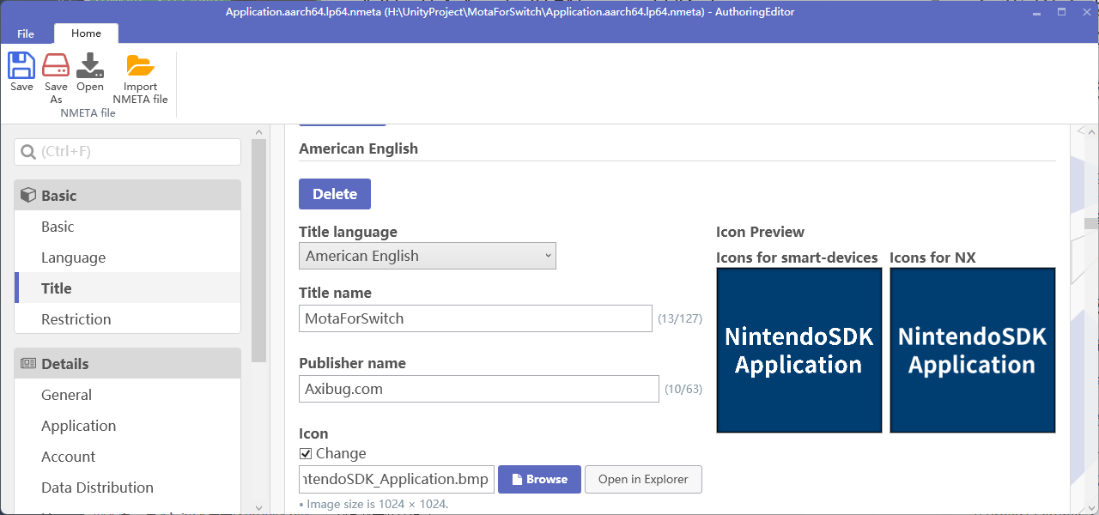Screen dimensions: 1099x515
Task: Uncheck the Icon Change checkbox
Action: tap(306, 454)
